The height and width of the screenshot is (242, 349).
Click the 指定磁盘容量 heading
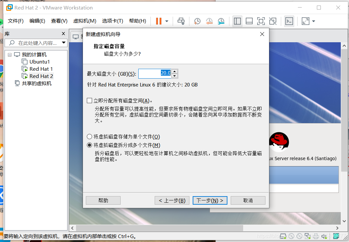(109, 46)
